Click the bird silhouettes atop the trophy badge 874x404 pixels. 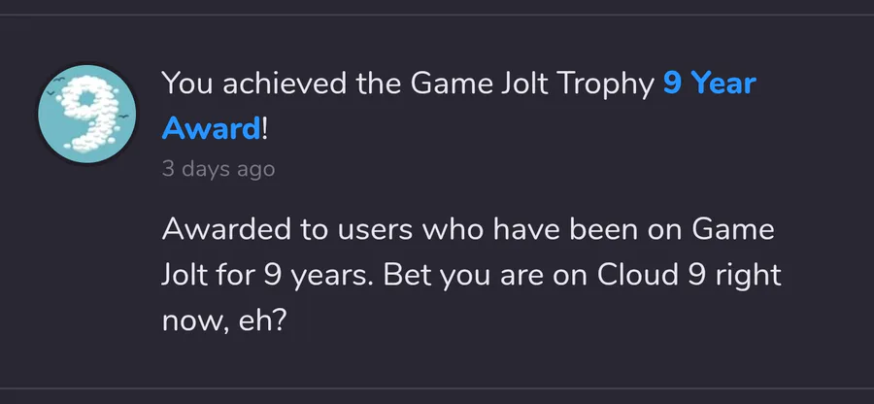click(x=55, y=86)
